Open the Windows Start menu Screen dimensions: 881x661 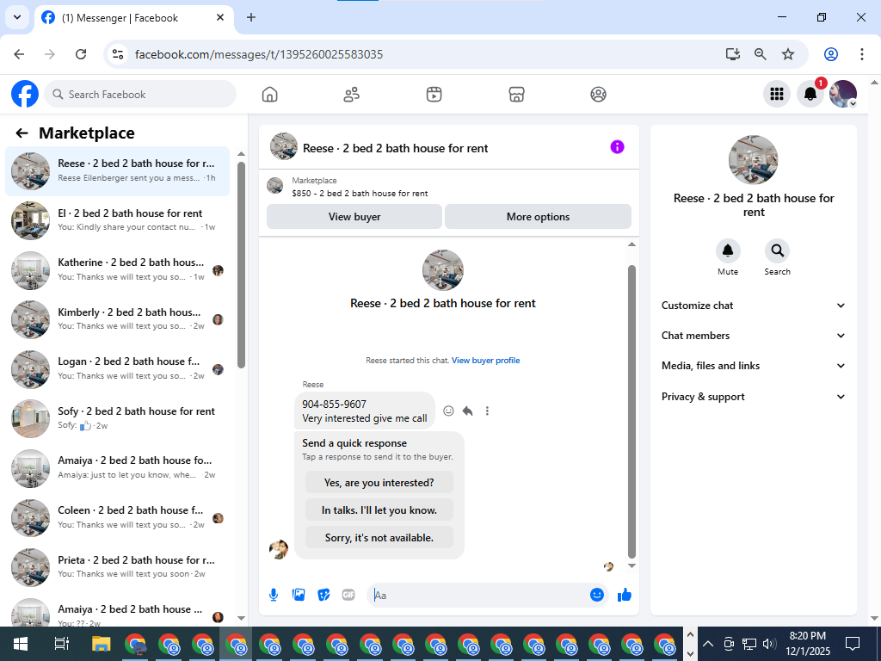coord(21,644)
